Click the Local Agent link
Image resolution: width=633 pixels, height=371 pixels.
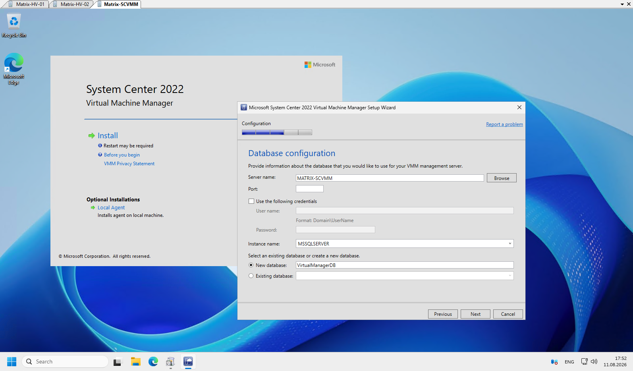point(111,207)
